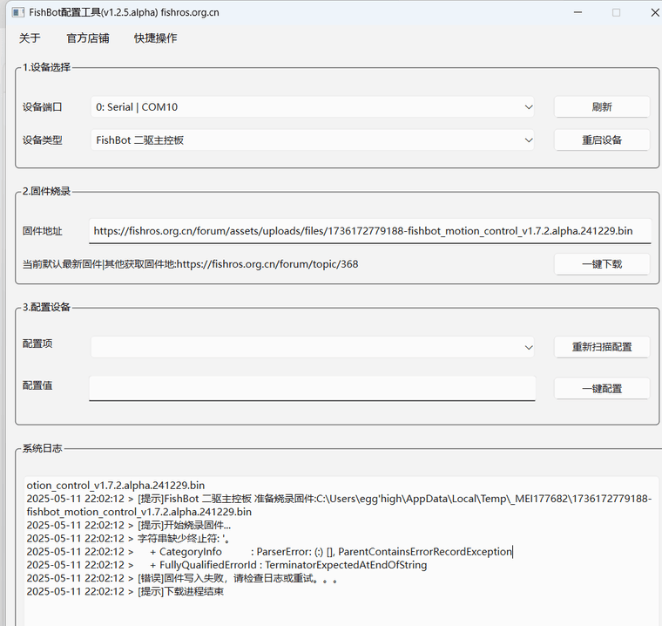Screen dimensions: 662x626
Task: Click the 刷新 button
Action: click(602, 107)
